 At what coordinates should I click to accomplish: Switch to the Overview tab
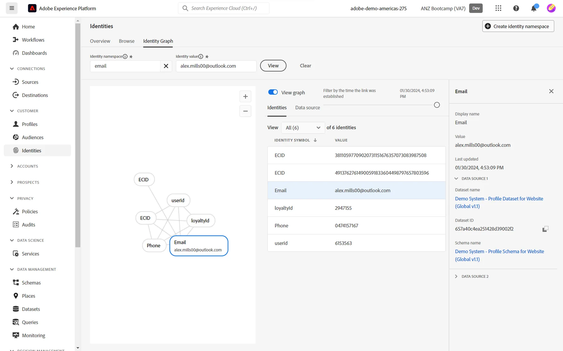[100, 41]
